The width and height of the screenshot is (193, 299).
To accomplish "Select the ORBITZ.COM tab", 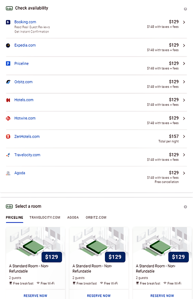I will point(96,217).
